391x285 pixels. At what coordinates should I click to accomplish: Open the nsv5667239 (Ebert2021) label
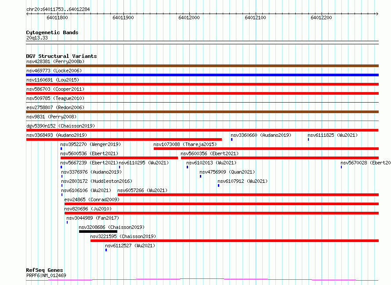click(x=89, y=163)
